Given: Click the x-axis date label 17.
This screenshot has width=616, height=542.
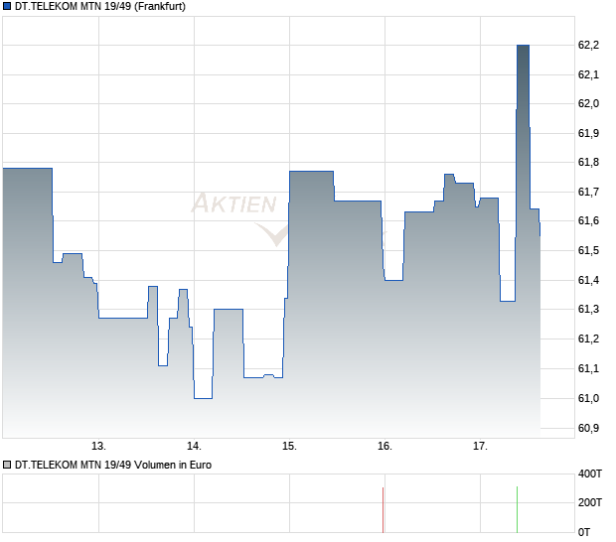Looking at the screenshot, I should (x=480, y=447).
